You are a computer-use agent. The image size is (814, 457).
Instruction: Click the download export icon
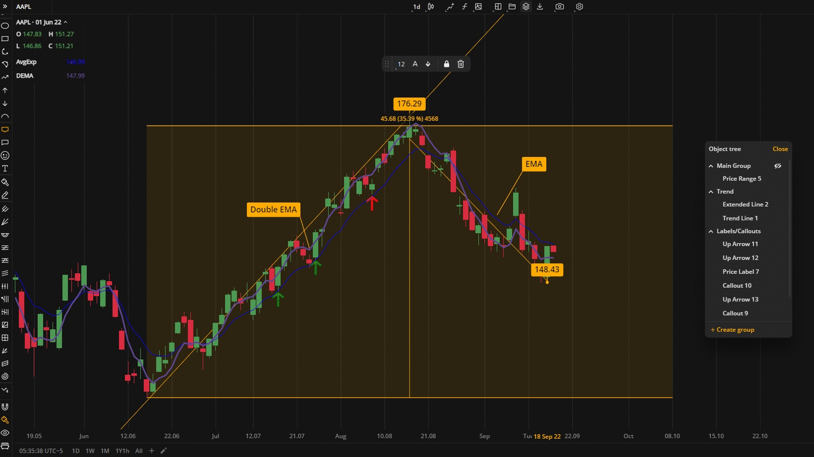[540, 7]
